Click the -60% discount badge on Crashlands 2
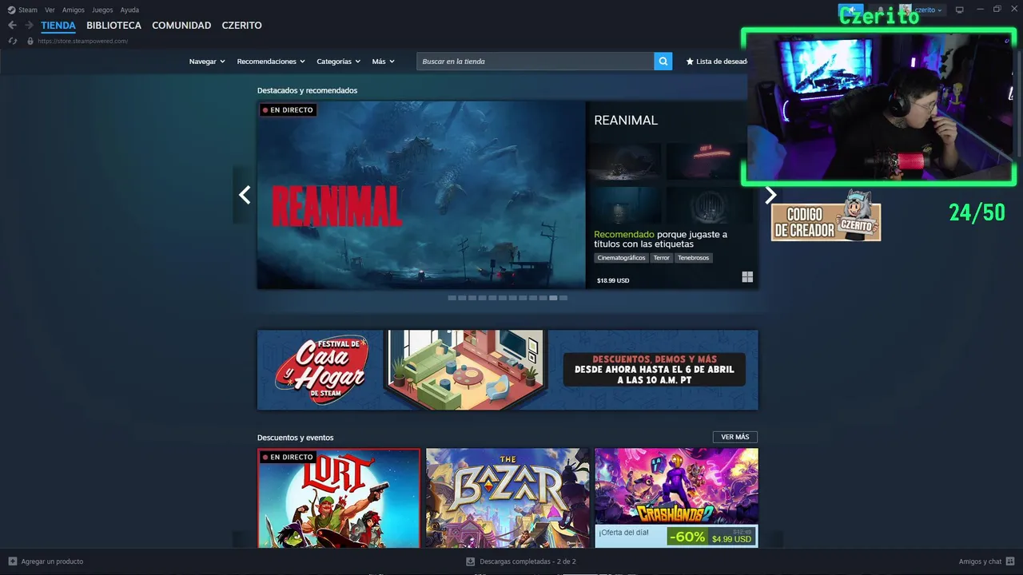The height and width of the screenshot is (575, 1023). point(688,537)
